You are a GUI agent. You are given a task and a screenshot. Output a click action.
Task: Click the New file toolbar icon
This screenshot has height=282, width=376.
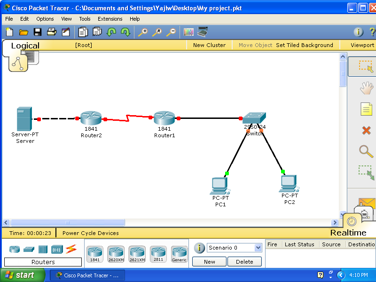click(x=9, y=31)
